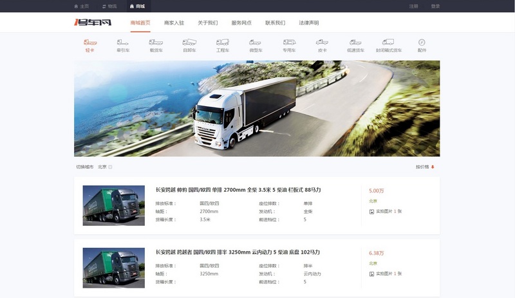Pick the 工程车 engineering vehicle icon
This screenshot has height=298, width=515.
[223, 43]
